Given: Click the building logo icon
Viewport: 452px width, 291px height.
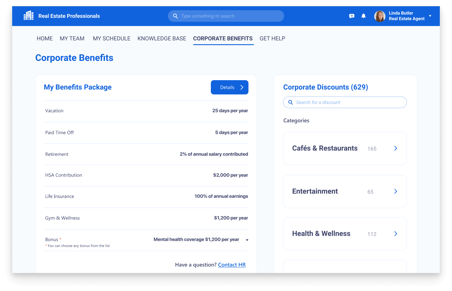Looking at the screenshot, I should pos(29,16).
